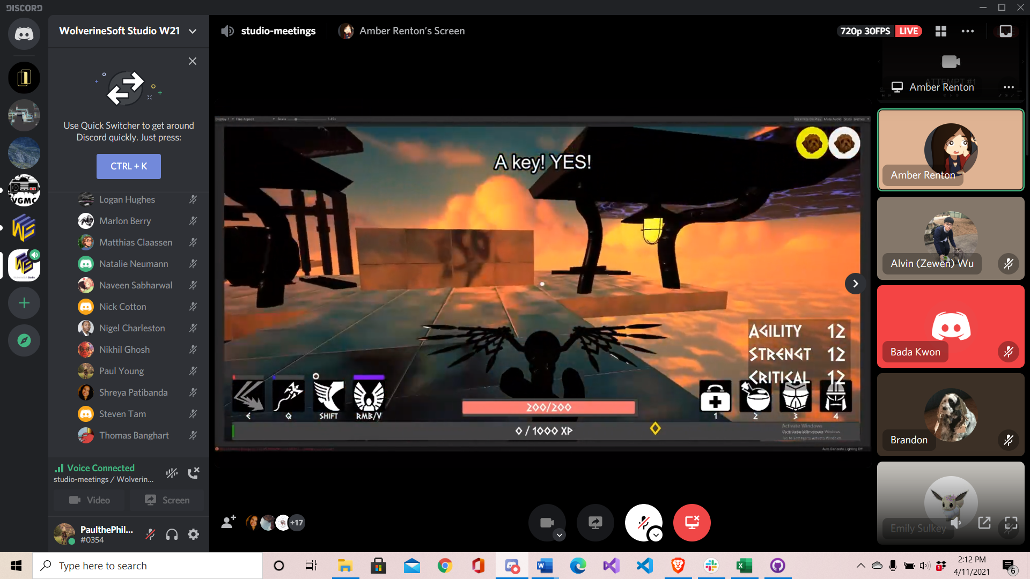Show hidden system tray icons

[860, 566]
